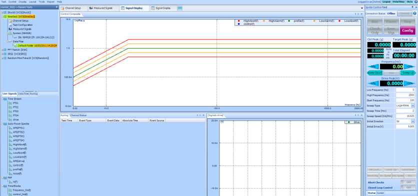Screen dimensions: 418x196
Task: Collapse the Auto-Power Spectra tree node
Action: pyautogui.click(x=2, y=123)
